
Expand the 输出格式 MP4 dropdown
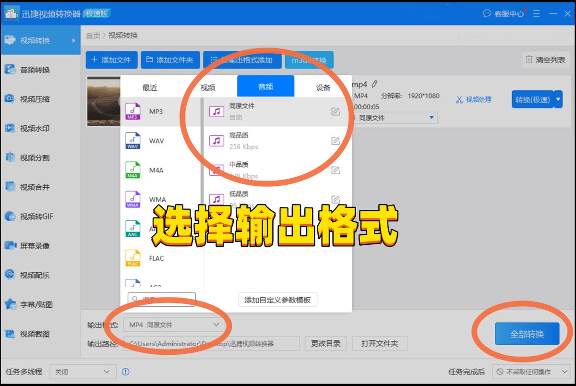(173, 325)
